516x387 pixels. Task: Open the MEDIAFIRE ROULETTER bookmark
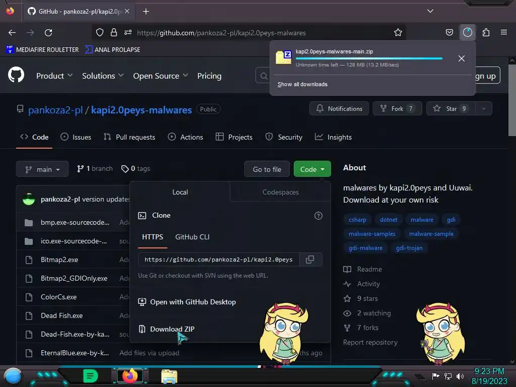click(42, 50)
